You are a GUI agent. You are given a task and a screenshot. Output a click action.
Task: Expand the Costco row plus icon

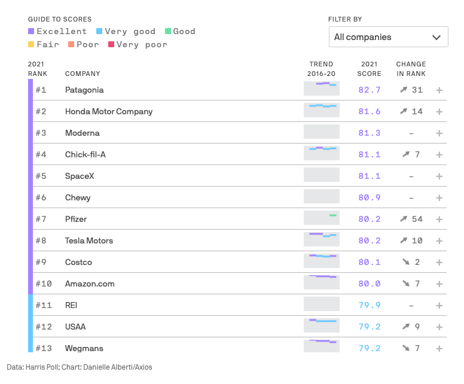pyautogui.click(x=439, y=263)
